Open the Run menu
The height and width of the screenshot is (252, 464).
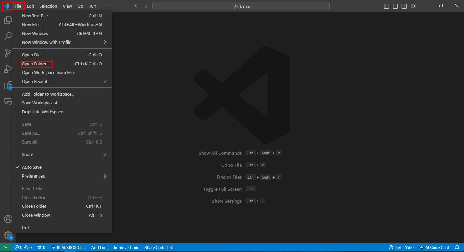(x=92, y=6)
